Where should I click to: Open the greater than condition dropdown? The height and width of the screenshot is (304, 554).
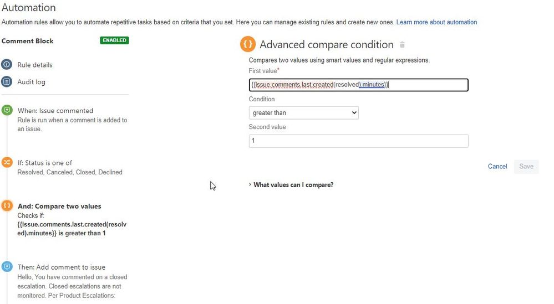303,113
